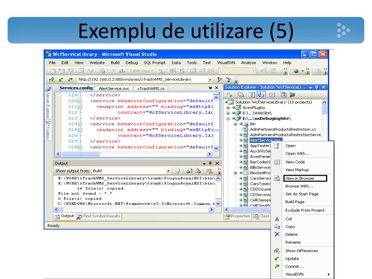Collapse code region at line 324
This screenshot has height=279, width=372.
click(x=80, y=124)
